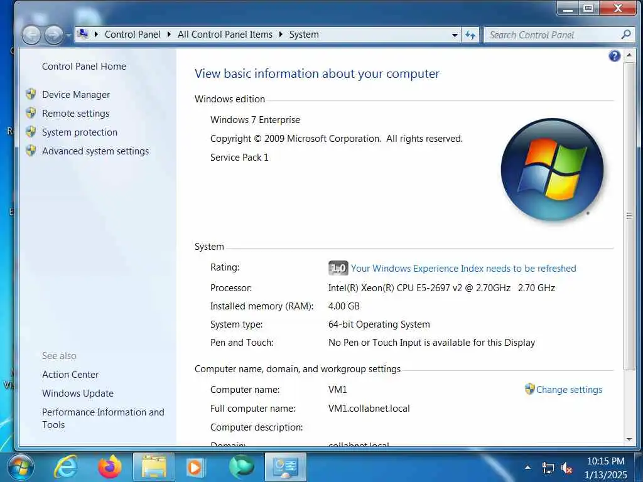Screen dimensions: 643x482
Task: Click the search magnifier icon
Action: [x=626, y=35]
